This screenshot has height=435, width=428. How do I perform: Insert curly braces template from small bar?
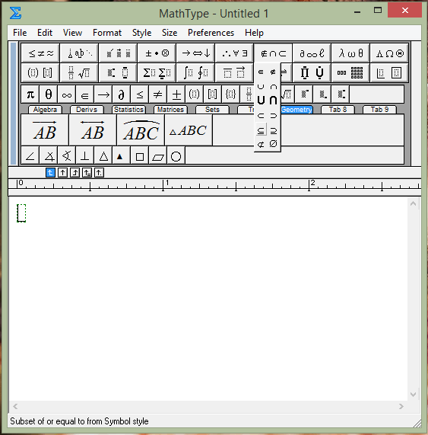[x=230, y=94]
